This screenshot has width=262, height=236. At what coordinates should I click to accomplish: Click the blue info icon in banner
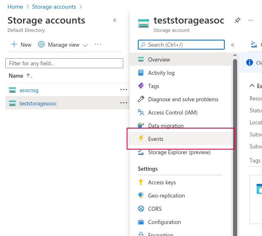[250, 62]
